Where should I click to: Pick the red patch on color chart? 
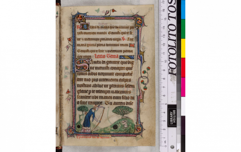coord(183,67)
